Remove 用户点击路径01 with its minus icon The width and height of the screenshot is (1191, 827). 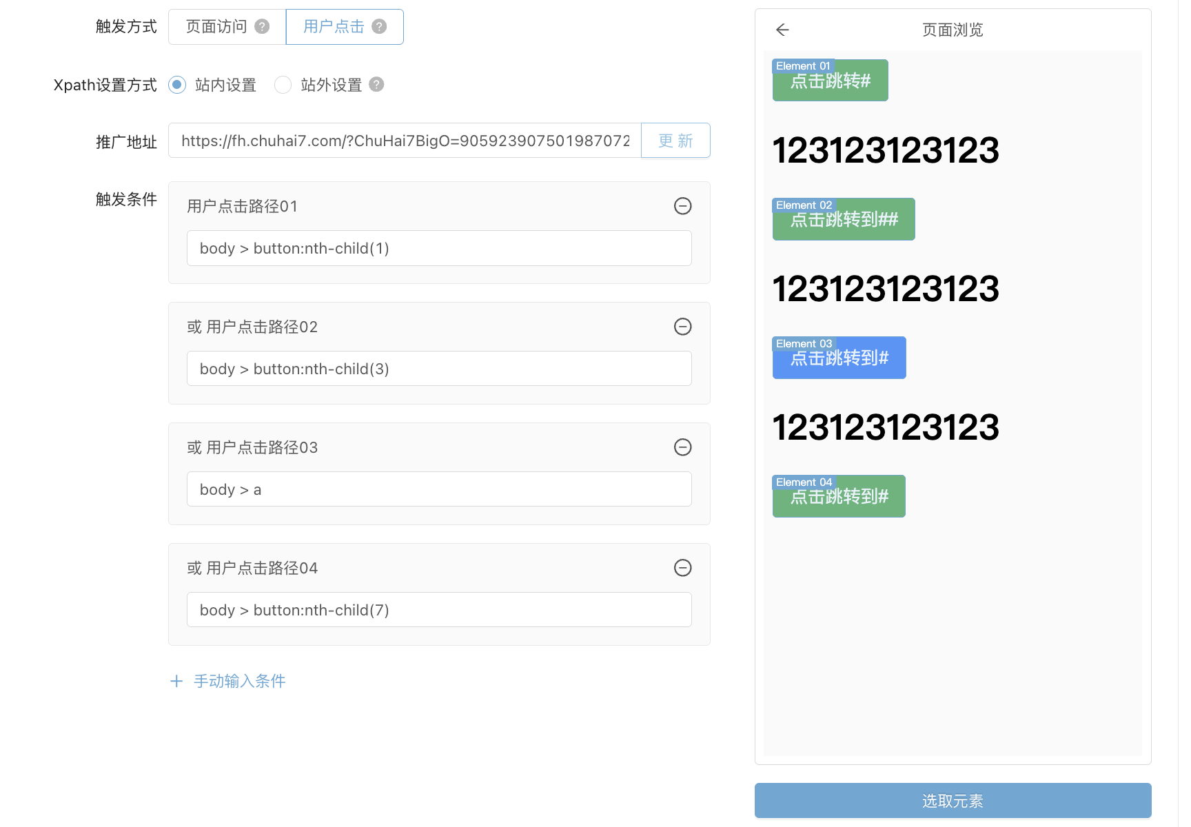coord(682,206)
